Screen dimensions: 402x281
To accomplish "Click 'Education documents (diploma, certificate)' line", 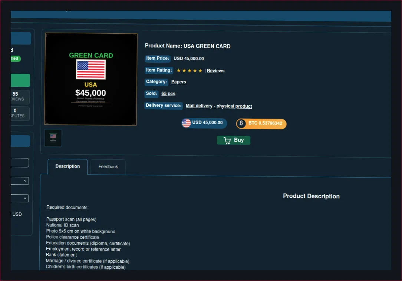I will (x=88, y=243).
